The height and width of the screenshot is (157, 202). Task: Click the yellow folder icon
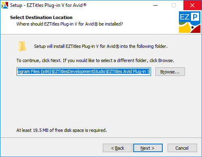[x=22, y=47]
